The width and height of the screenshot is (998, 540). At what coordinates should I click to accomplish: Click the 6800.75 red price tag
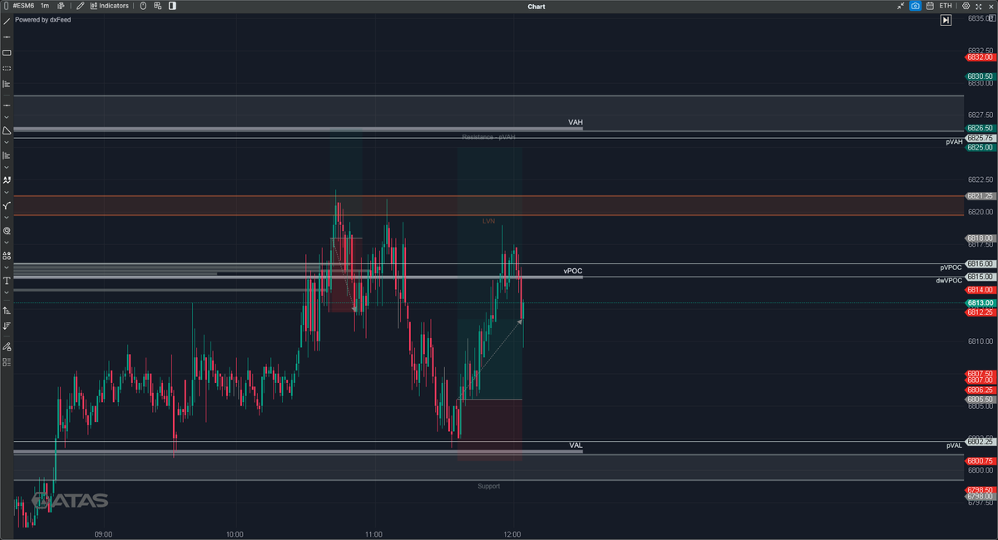[x=981, y=460]
